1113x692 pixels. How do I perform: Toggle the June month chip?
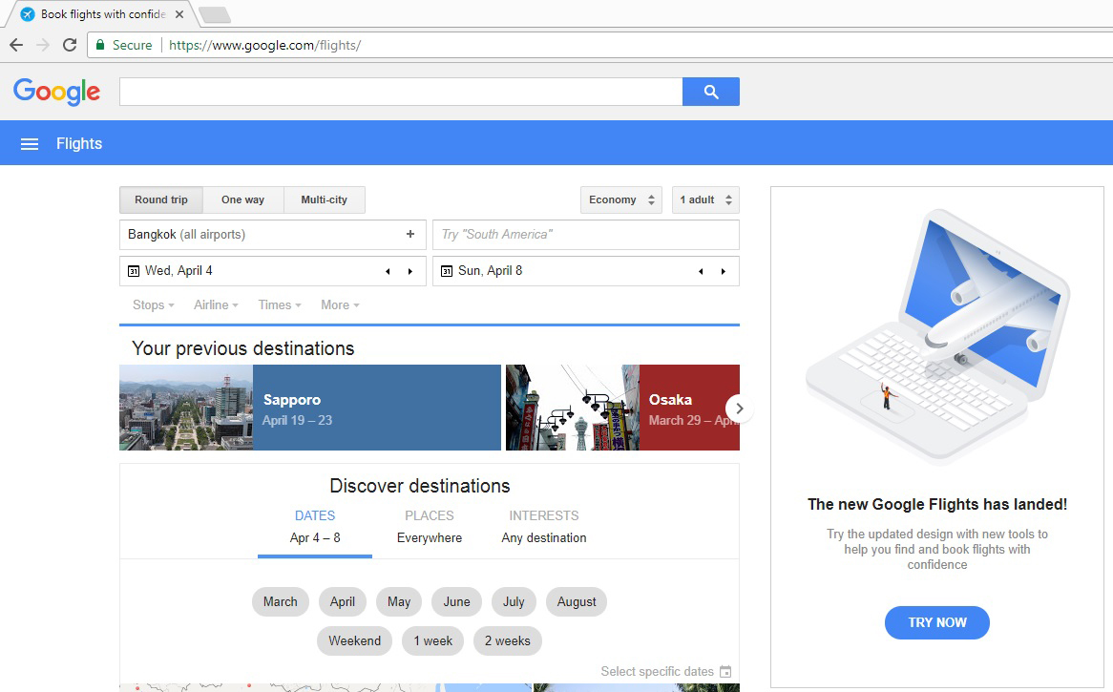[x=456, y=602]
